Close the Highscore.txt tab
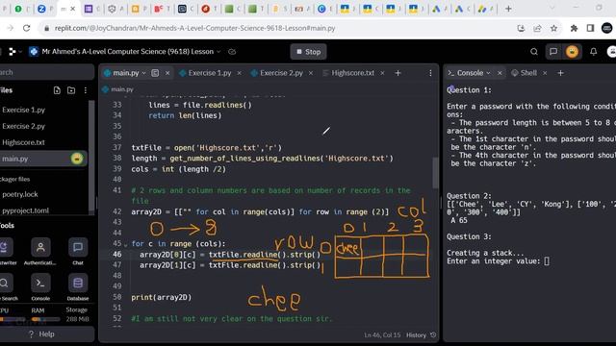Image resolution: width=616 pixels, height=346 pixels. tap(382, 73)
